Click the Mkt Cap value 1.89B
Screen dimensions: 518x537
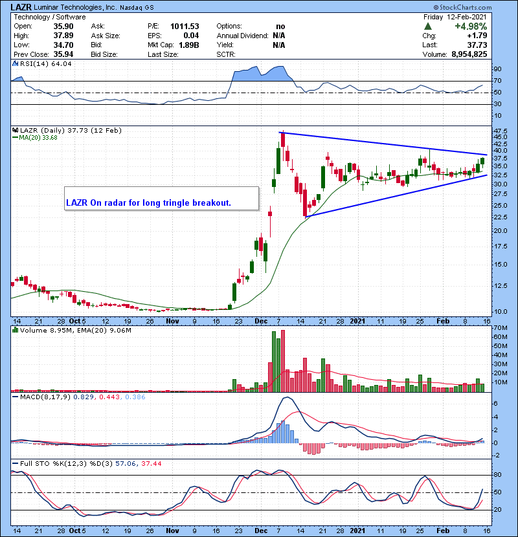coord(189,45)
